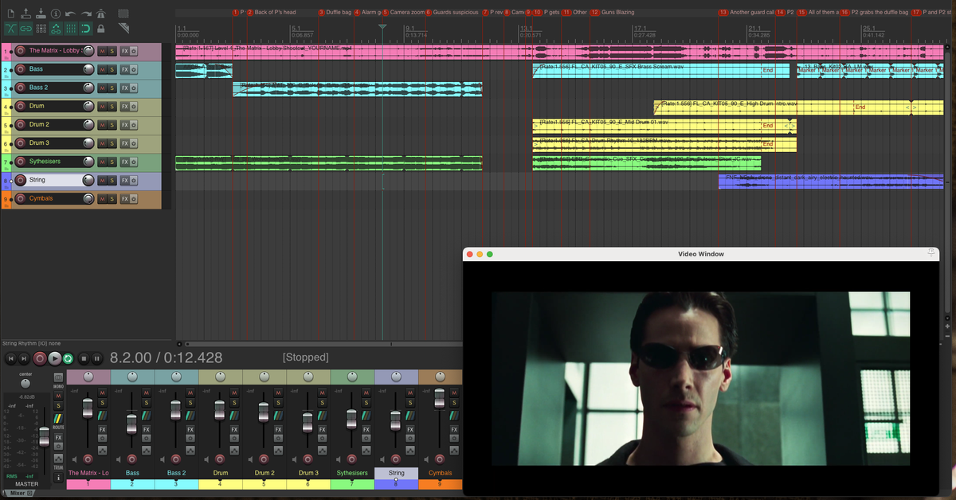Click the New Project toolbar icon
The width and height of the screenshot is (956, 500).
[11, 14]
